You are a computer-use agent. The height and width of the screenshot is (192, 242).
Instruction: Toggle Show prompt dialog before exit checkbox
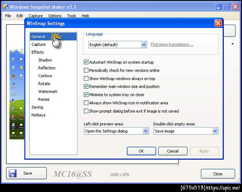(86, 111)
